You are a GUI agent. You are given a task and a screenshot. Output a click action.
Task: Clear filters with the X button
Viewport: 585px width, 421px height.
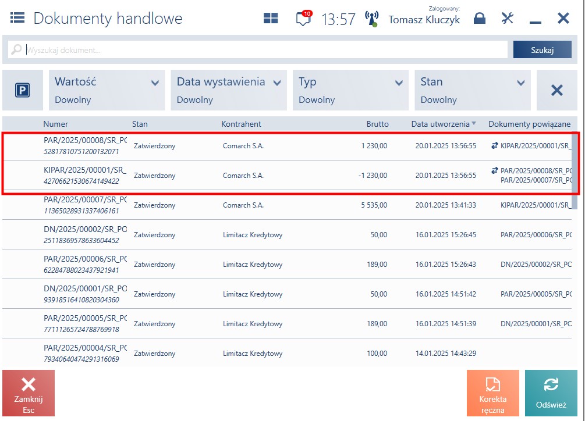(556, 90)
